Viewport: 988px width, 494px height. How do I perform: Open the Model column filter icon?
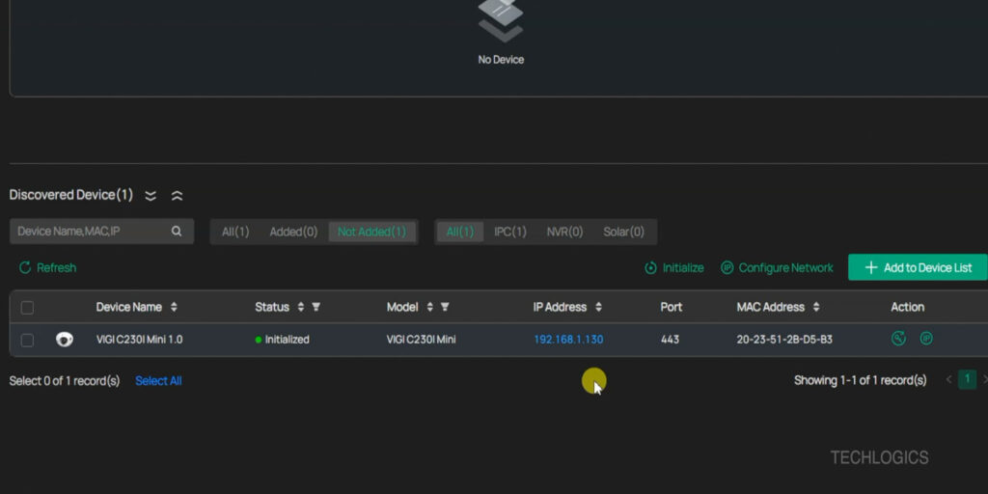(445, 307)
